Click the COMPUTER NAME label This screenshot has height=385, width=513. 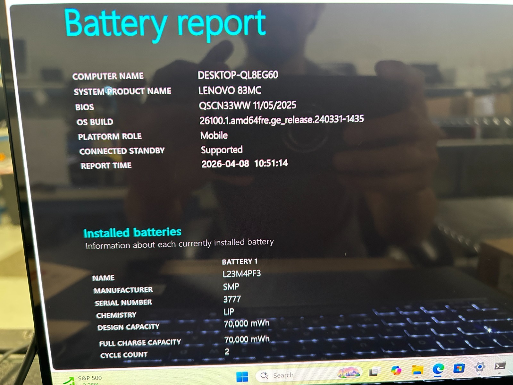click(108, 76)
